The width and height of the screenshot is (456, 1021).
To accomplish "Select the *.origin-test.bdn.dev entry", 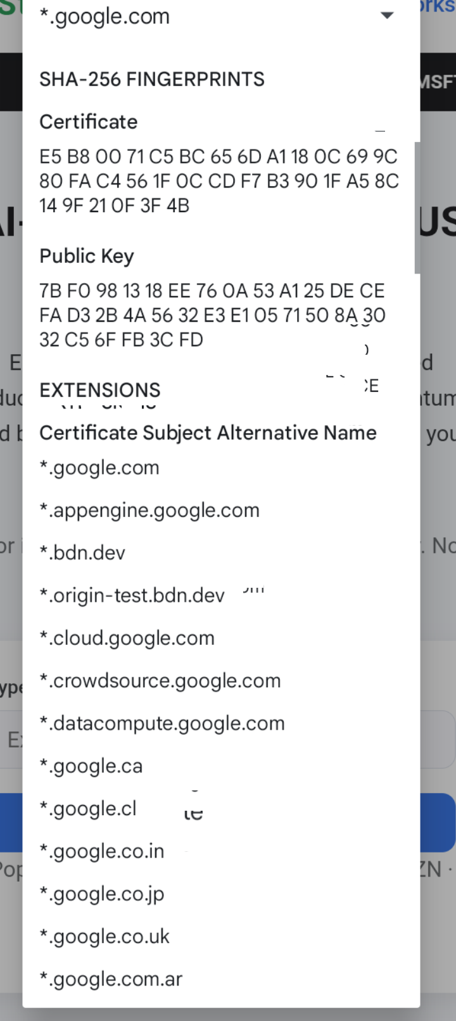I will coord(132,595).
